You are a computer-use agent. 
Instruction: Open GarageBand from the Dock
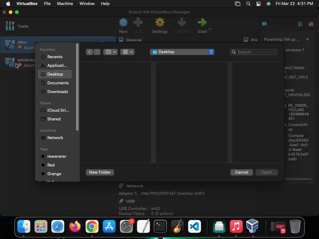click(x=177, y=227)
